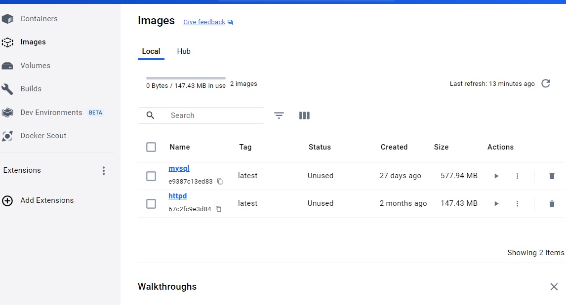Click the Actions column header
Image resolution: width=566 pixels, height=305 pixels.
point(500,147)
